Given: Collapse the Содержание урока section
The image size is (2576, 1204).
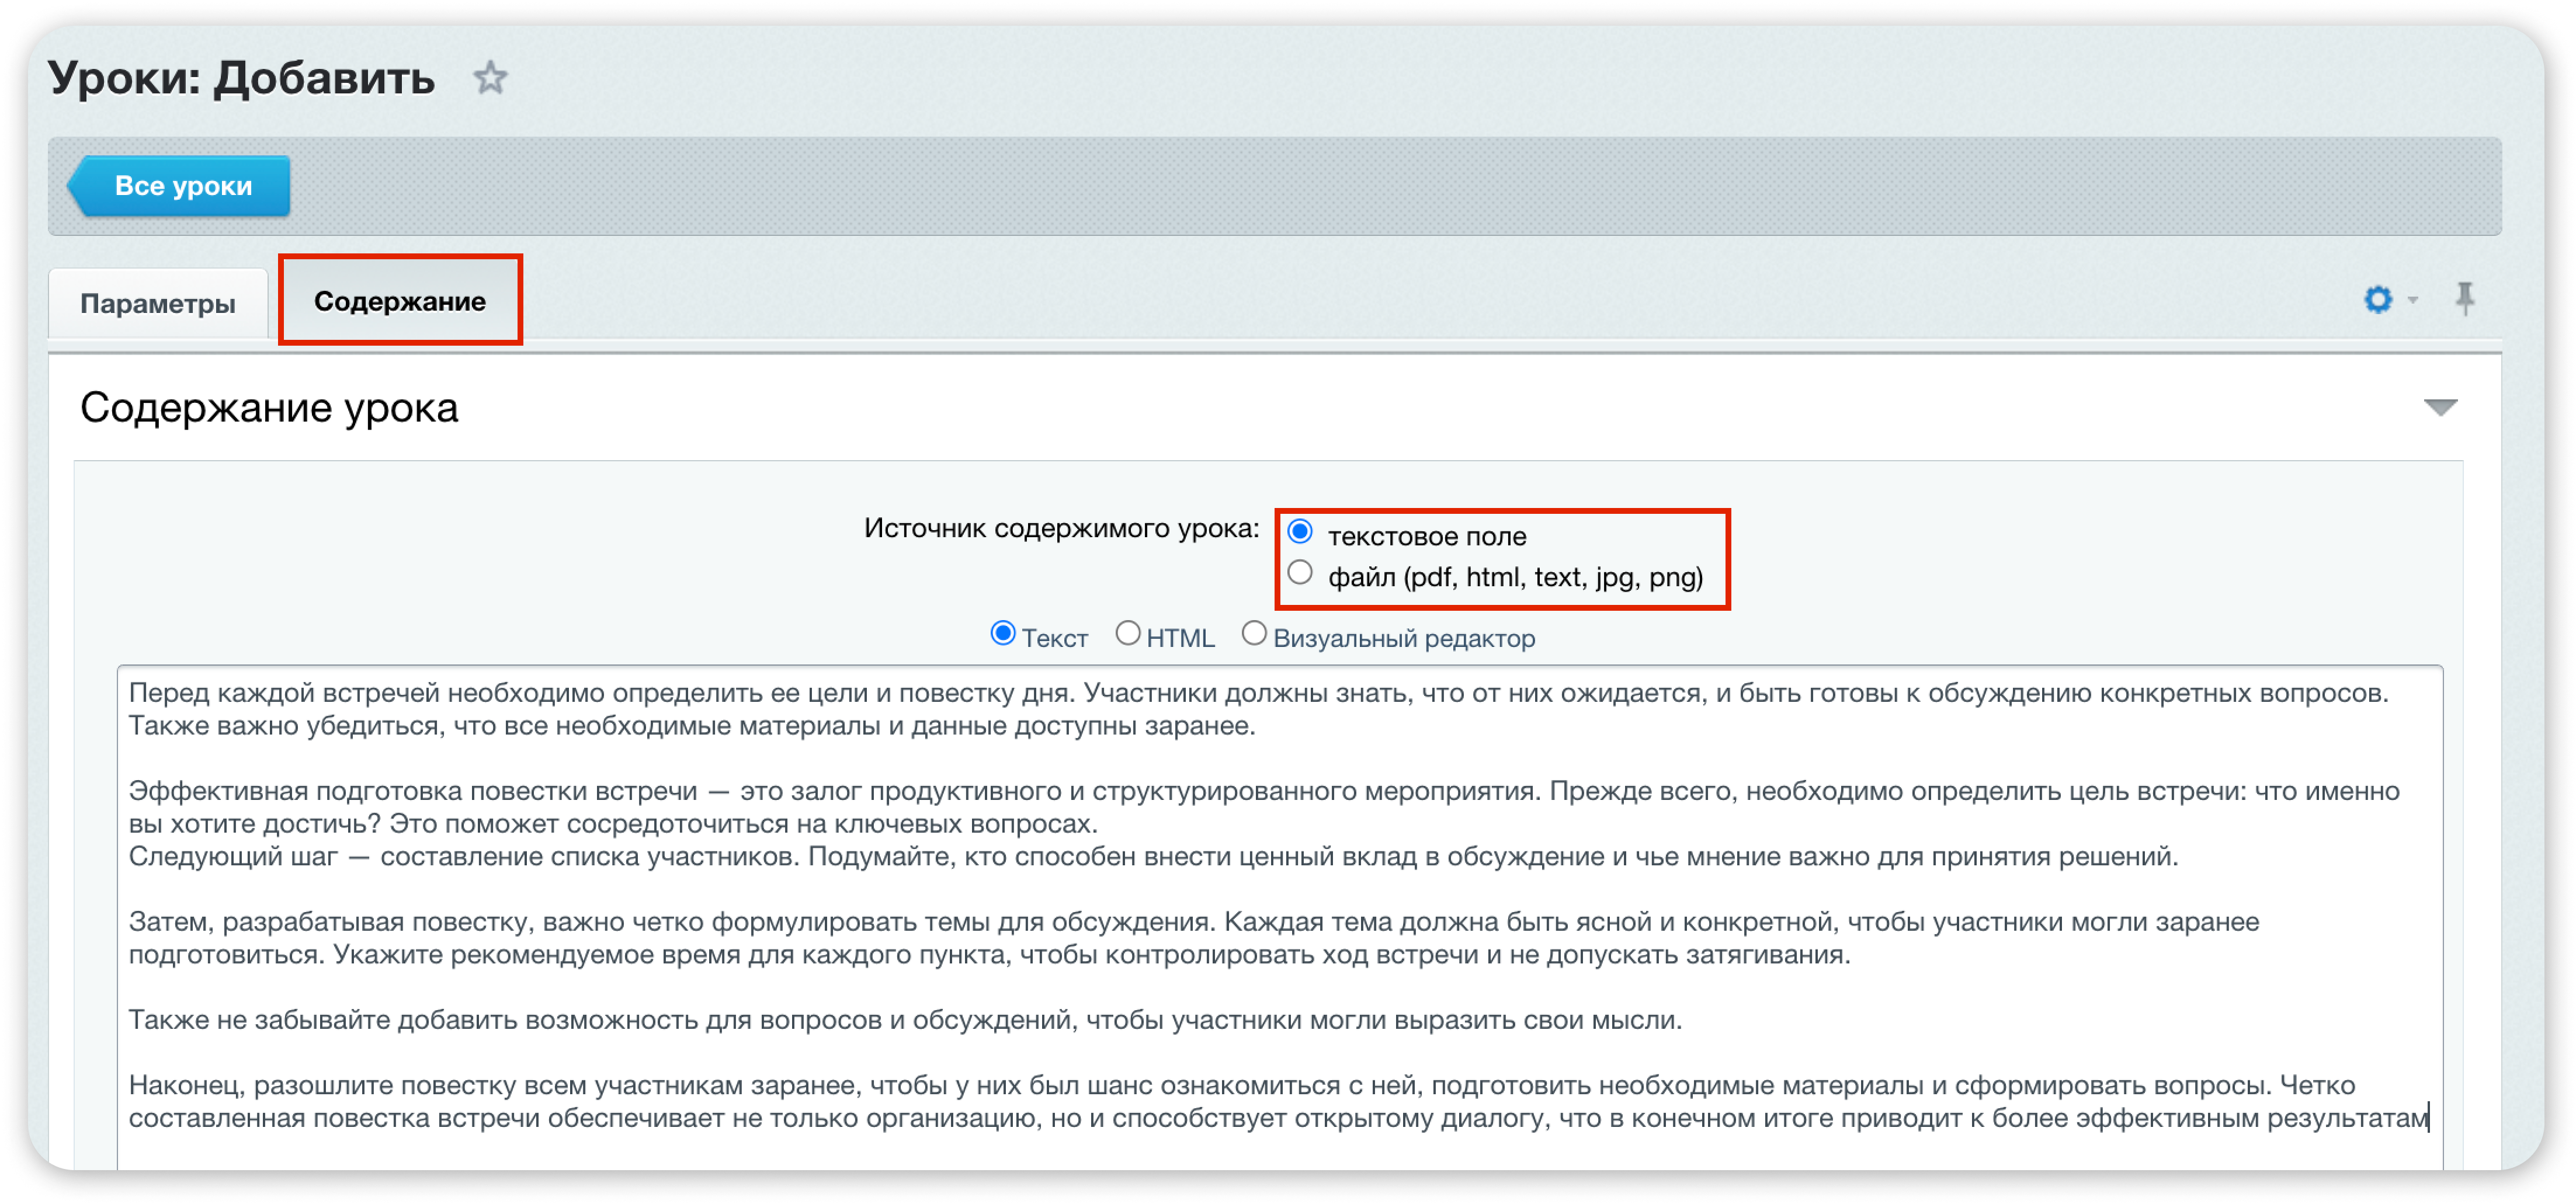Looking at the screenshot, I should point(2440,408).
